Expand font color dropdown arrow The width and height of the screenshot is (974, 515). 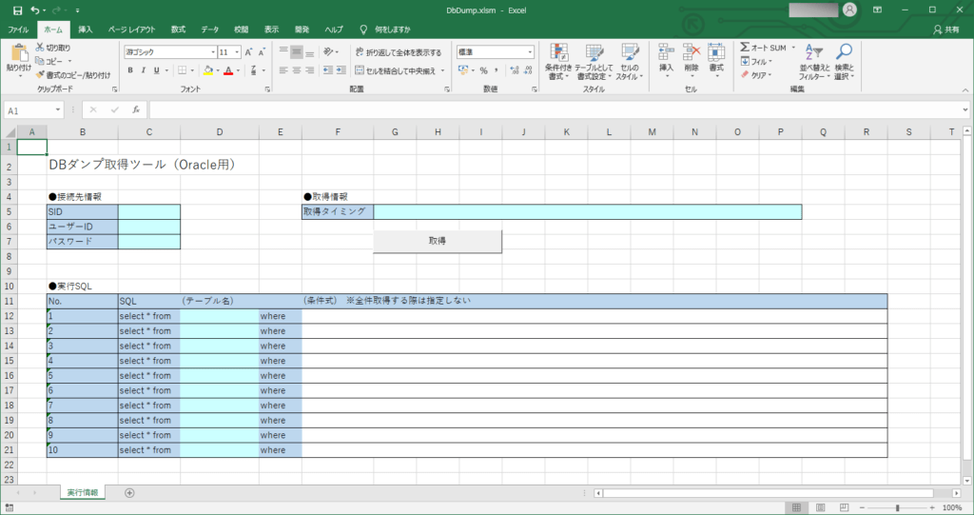coord(238,70)
